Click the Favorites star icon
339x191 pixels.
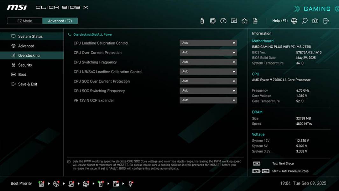coord(244,20)
